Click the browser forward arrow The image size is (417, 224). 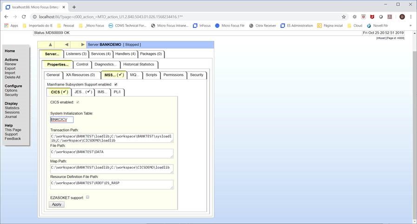[x=15, y=17]
